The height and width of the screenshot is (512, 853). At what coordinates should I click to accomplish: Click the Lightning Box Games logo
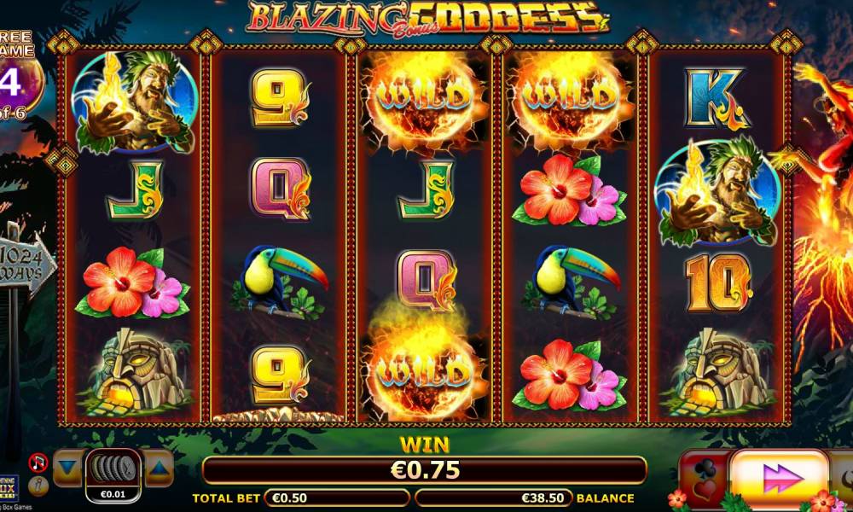click(x=9, y=488)
